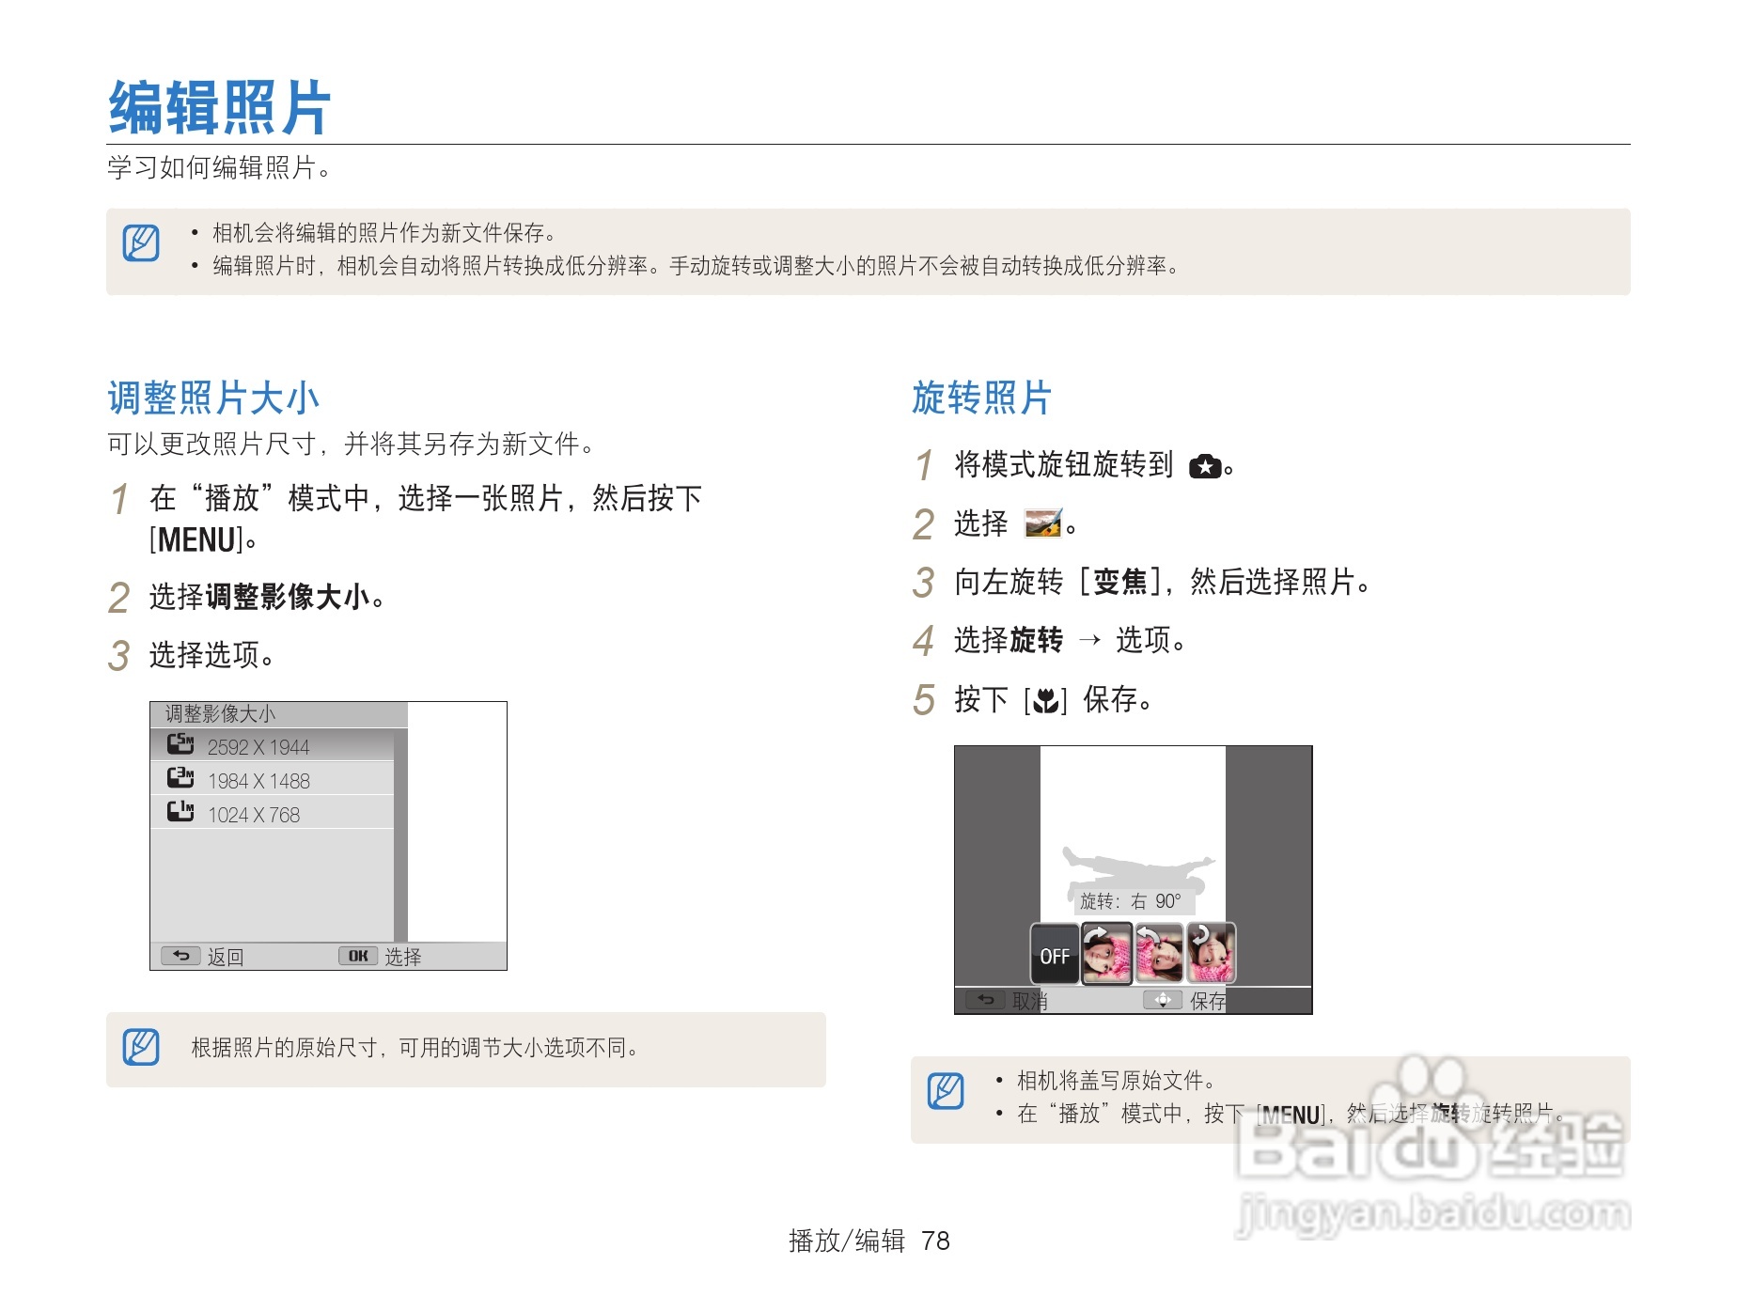Click the 1M resolution icon in the size list
1737x1311 pixels.
point(180,814)
